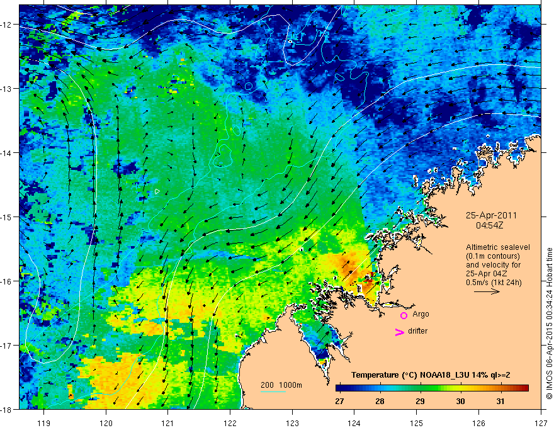Click the magenta Argo circle legend symbol
Image resolution: width=554 pixels, height=428 pixels.
click(404, 315)
